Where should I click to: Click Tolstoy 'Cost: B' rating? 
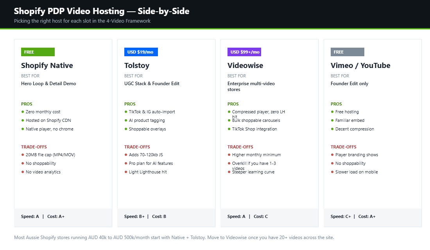[159, 216]
